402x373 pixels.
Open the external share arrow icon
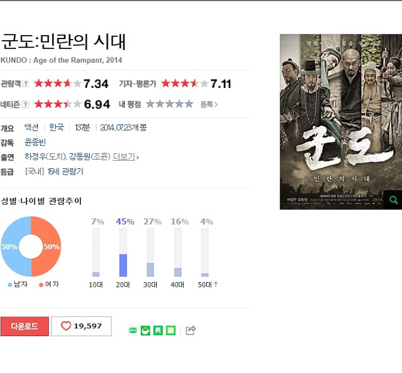(191, 330)
